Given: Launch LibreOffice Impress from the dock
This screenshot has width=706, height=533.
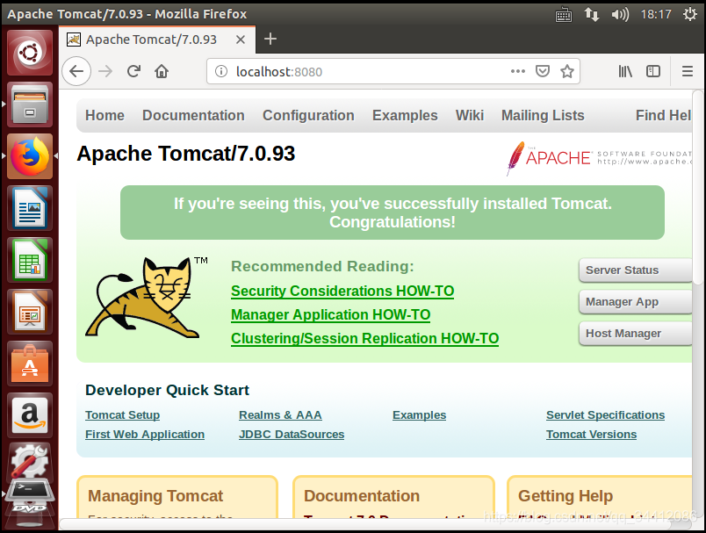Looking at the screenshot, I should click(30, 312).
